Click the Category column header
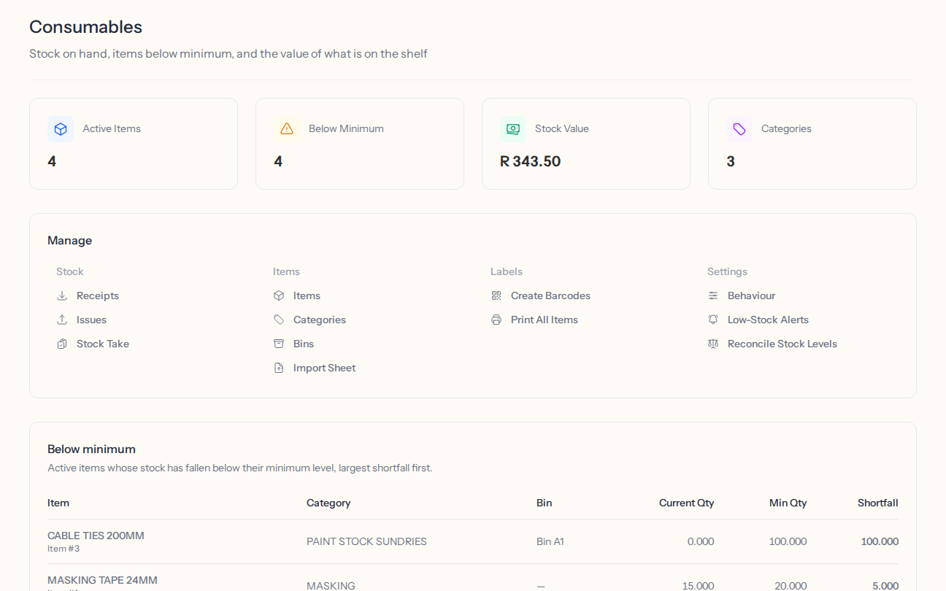 coord(328,503)
